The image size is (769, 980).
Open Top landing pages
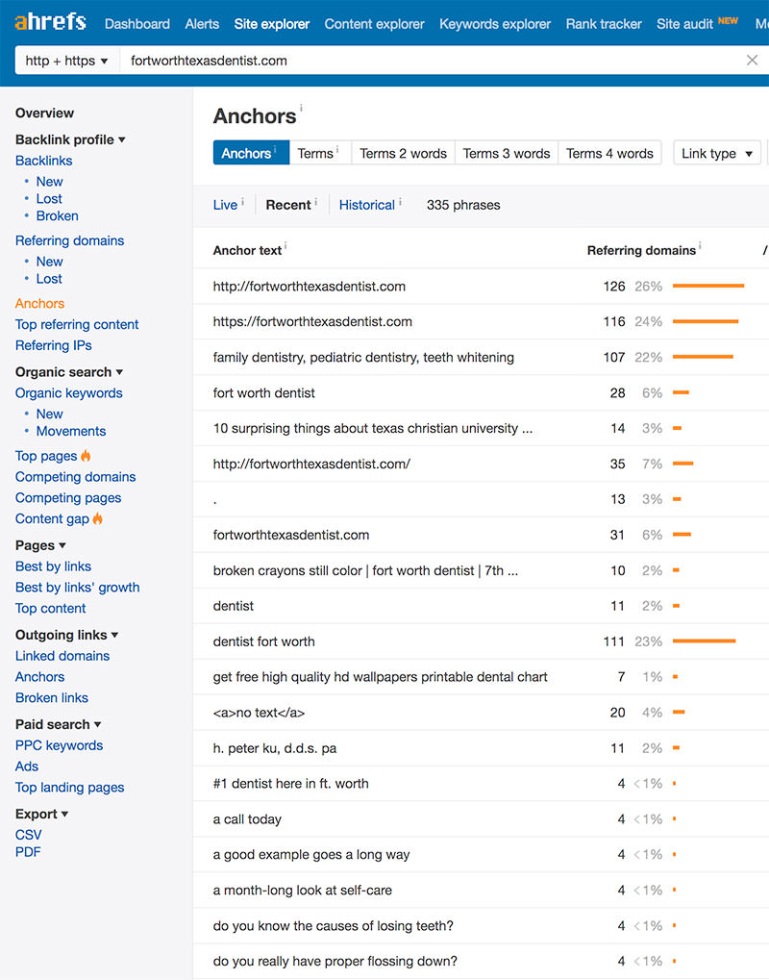point(69,787)
